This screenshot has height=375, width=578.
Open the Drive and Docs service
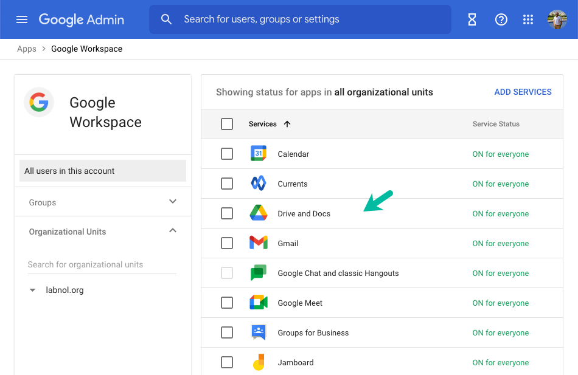click(x=304, y=214)
